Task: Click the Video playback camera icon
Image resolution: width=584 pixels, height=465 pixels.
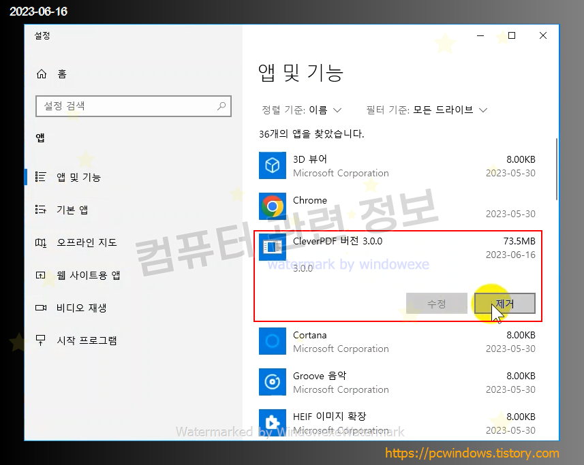Action: coord(41,308)
